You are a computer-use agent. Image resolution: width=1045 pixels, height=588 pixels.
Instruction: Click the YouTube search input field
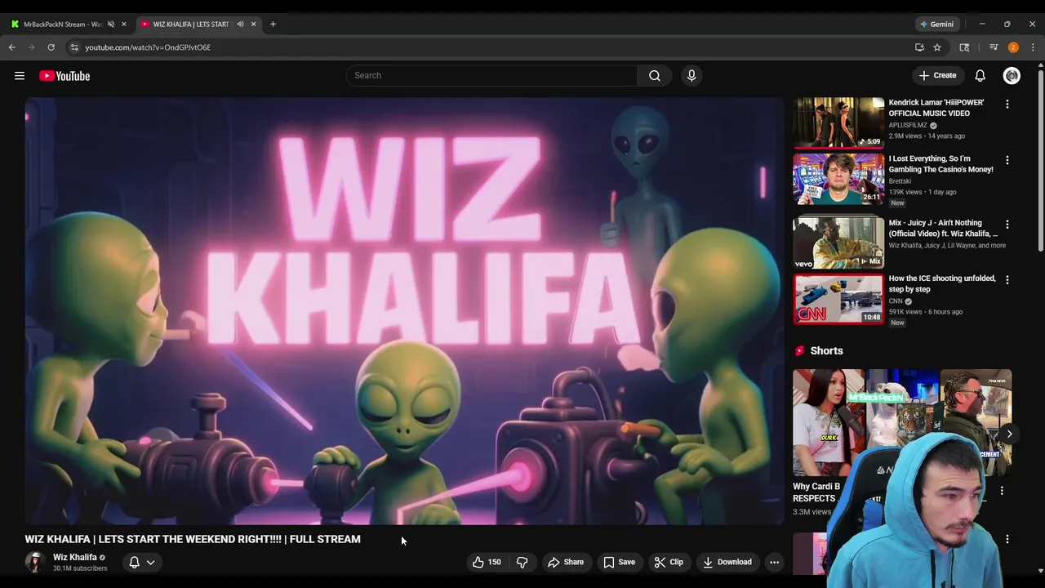click(x=491, y=76)
